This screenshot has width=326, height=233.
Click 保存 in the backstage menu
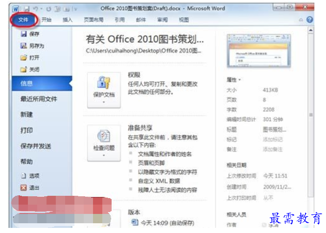point(30,34)
